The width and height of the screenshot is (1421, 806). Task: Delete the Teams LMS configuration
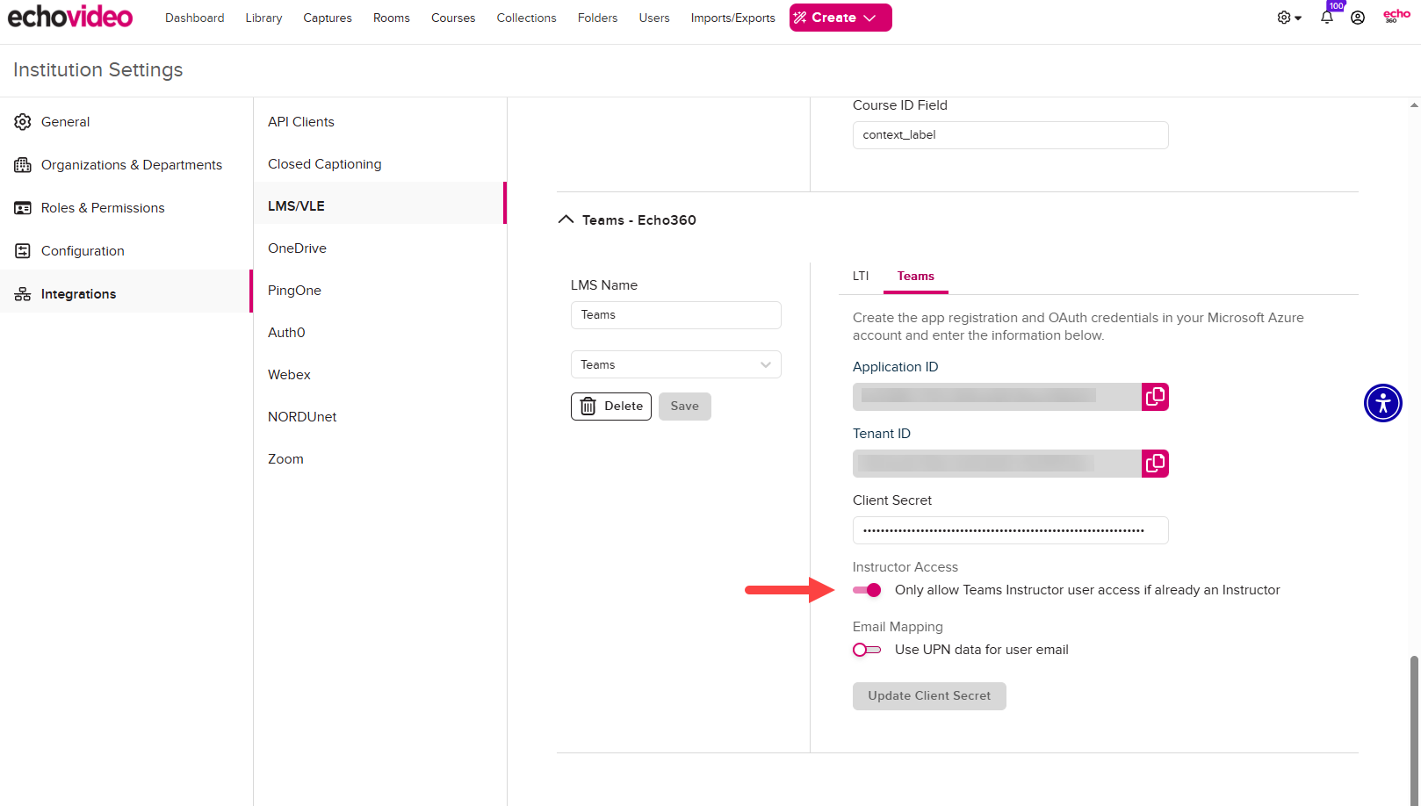coord(611,407)
